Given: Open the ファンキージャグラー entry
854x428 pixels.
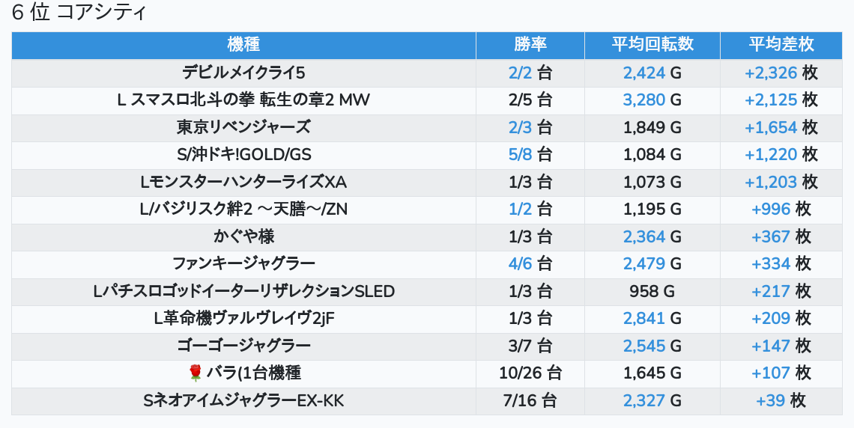Looking at the screenshot, I should [x=243, y=264].
